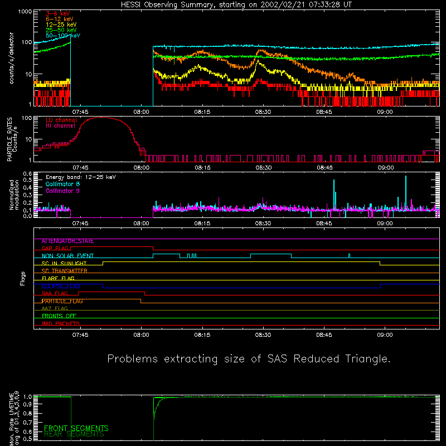This screenshot has height=446, width=446.
Task: Select the NON_SOLAR_EVENT flag label
Action: pyautogui.click(x=67, y=256)
